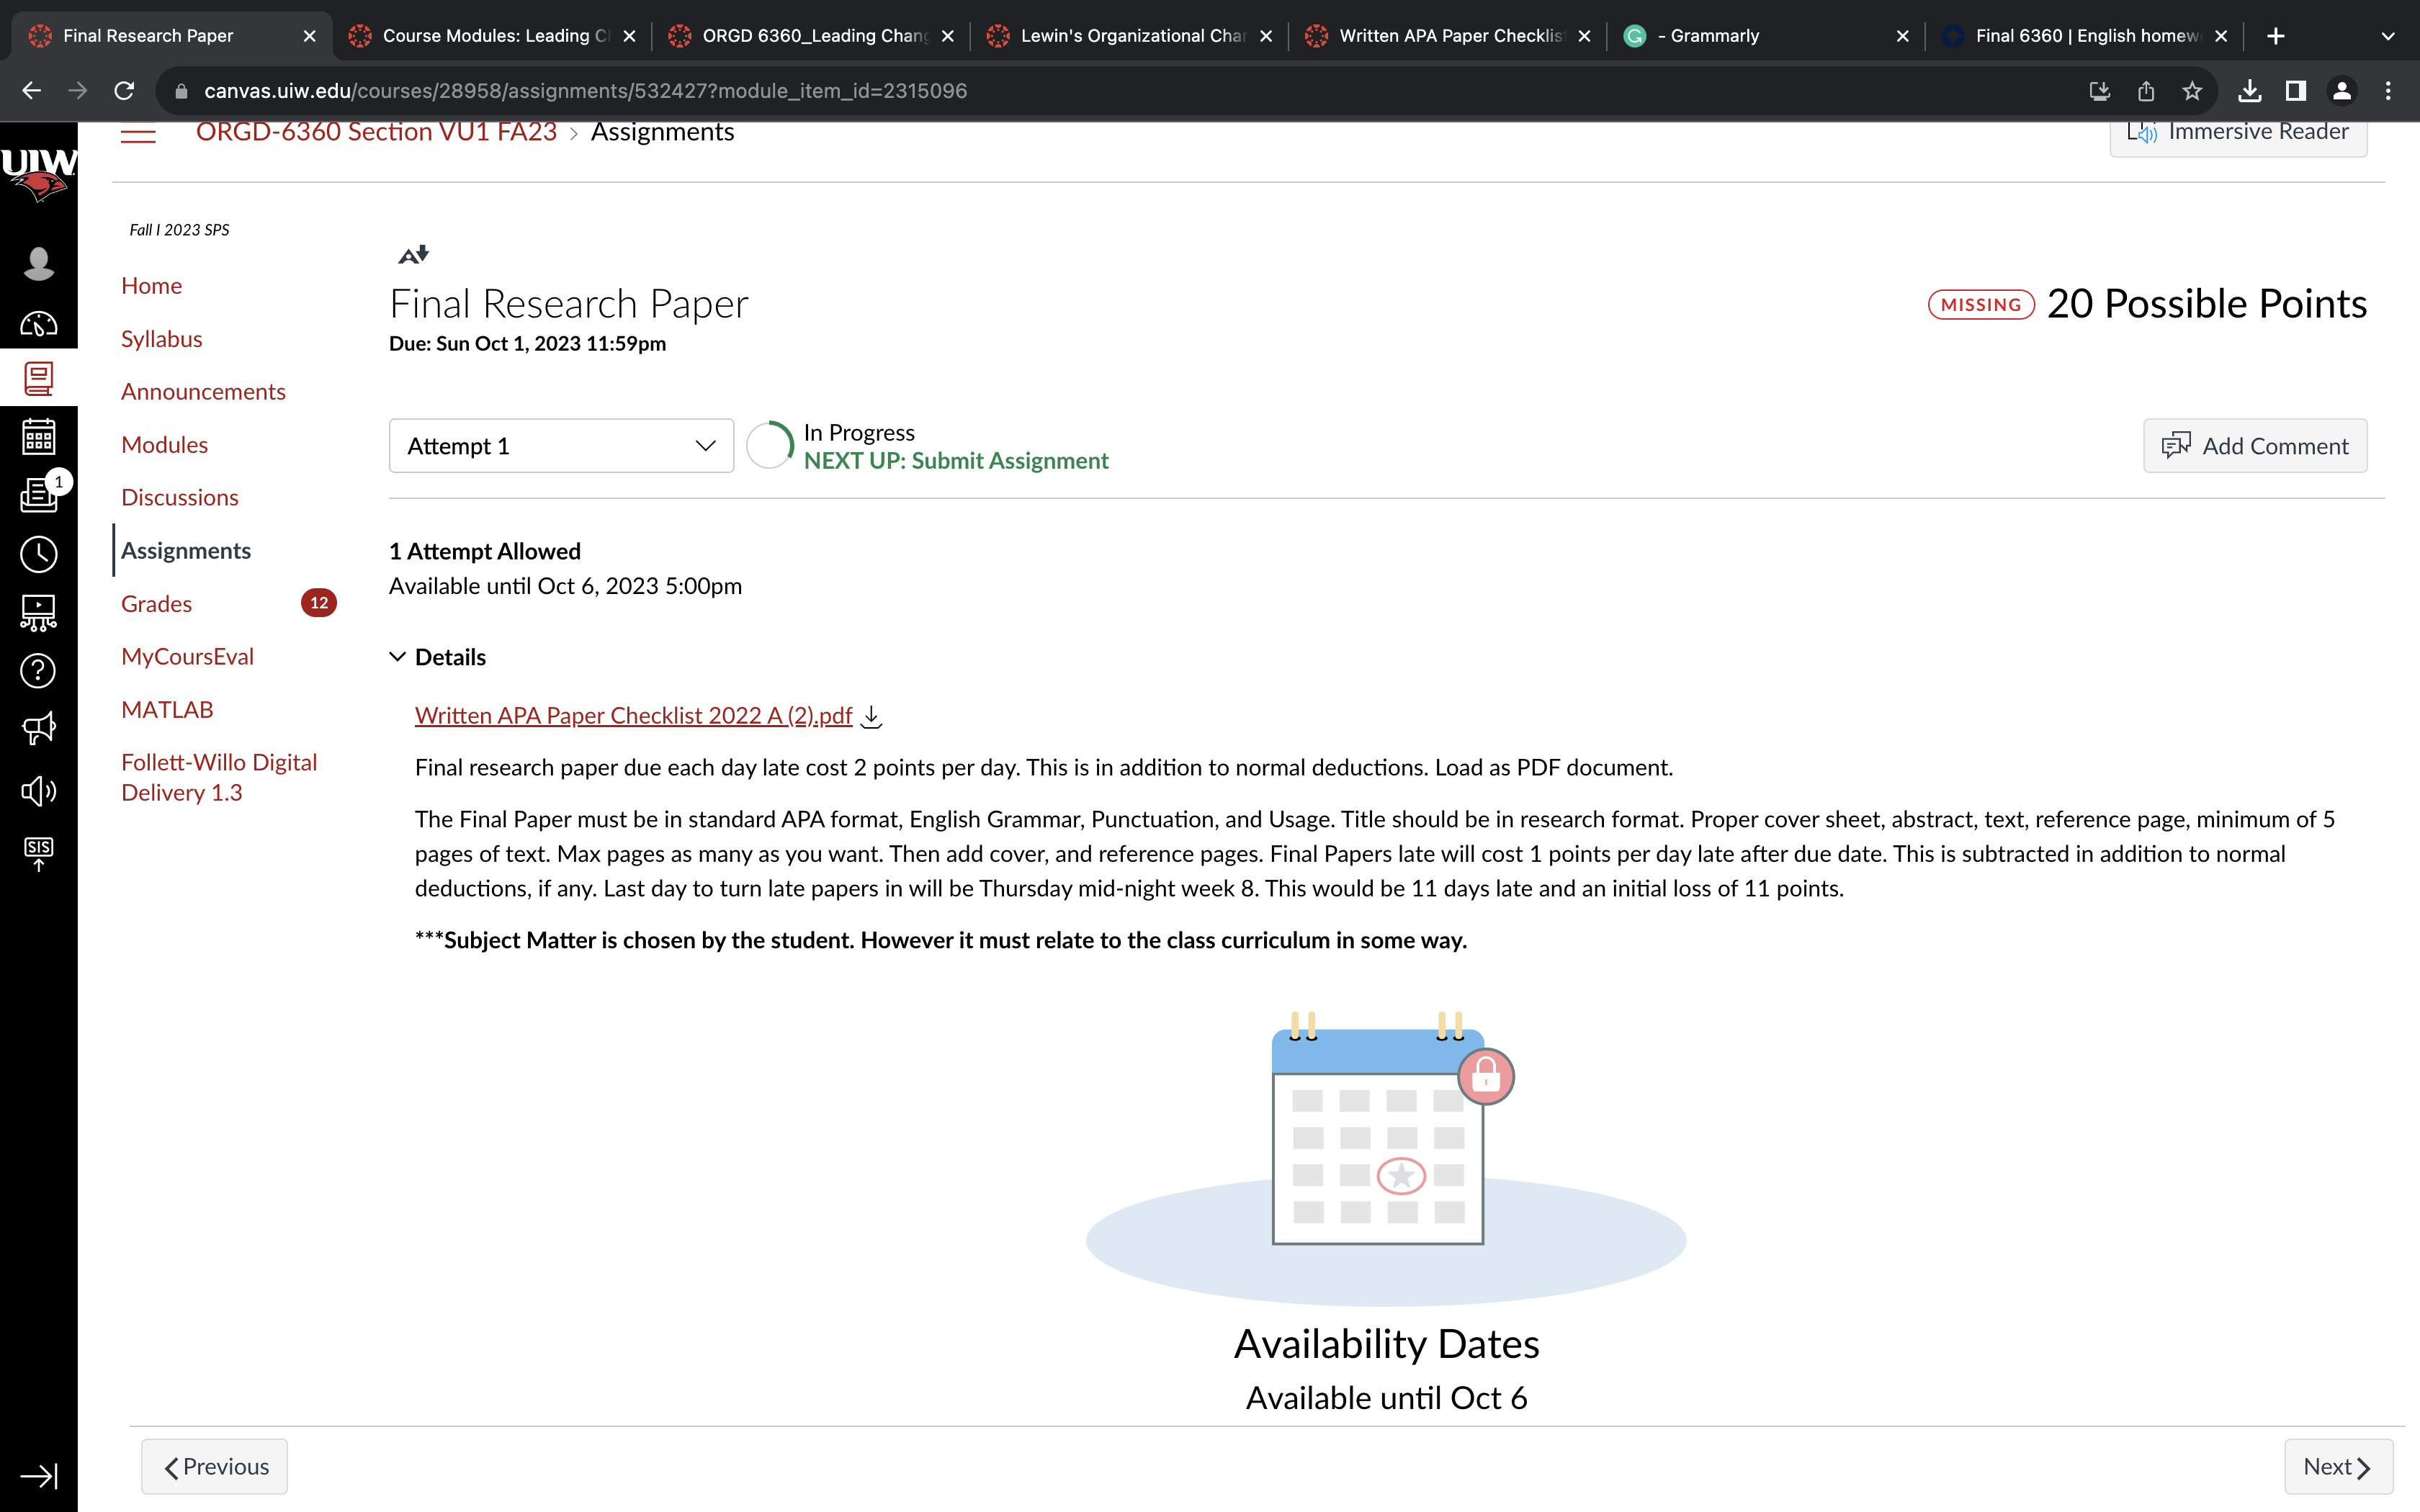Click the Add Comment button
This screenshot has width=2420, height=1512.
[2255, 446]
